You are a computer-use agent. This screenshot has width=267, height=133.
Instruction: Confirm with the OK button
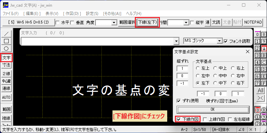click(213, 109)
